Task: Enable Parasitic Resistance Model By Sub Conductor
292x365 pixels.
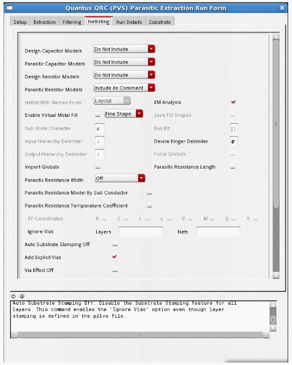Action: coord(149,192)
